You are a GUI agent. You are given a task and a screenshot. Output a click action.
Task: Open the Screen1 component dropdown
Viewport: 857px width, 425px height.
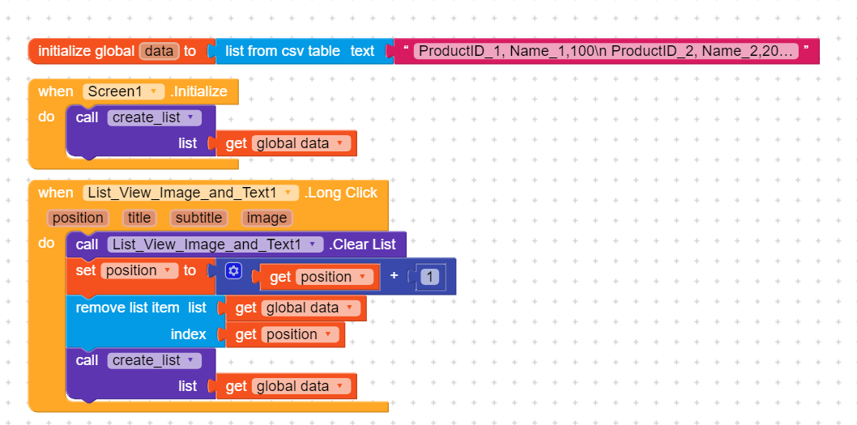click(153, 92)
